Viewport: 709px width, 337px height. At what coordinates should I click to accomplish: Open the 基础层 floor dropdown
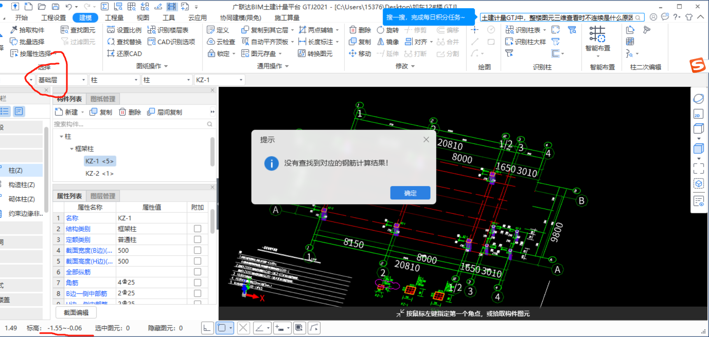62,80
